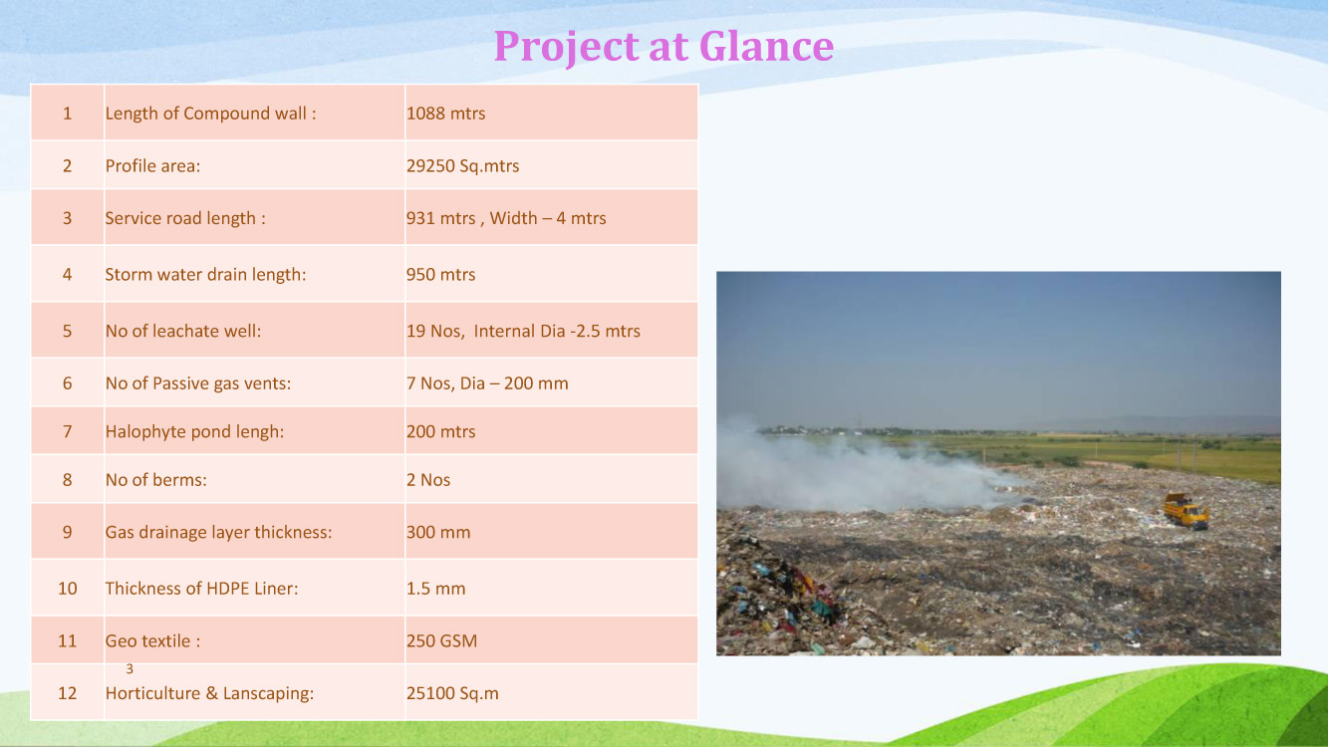Select "19 Nos, Internal Dia -2.5 mtrs" cell
1328x747 pixels.
pos(551,331)
